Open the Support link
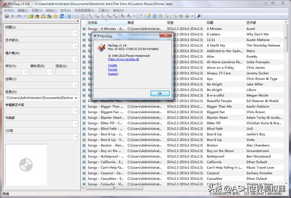 (113, 74)
